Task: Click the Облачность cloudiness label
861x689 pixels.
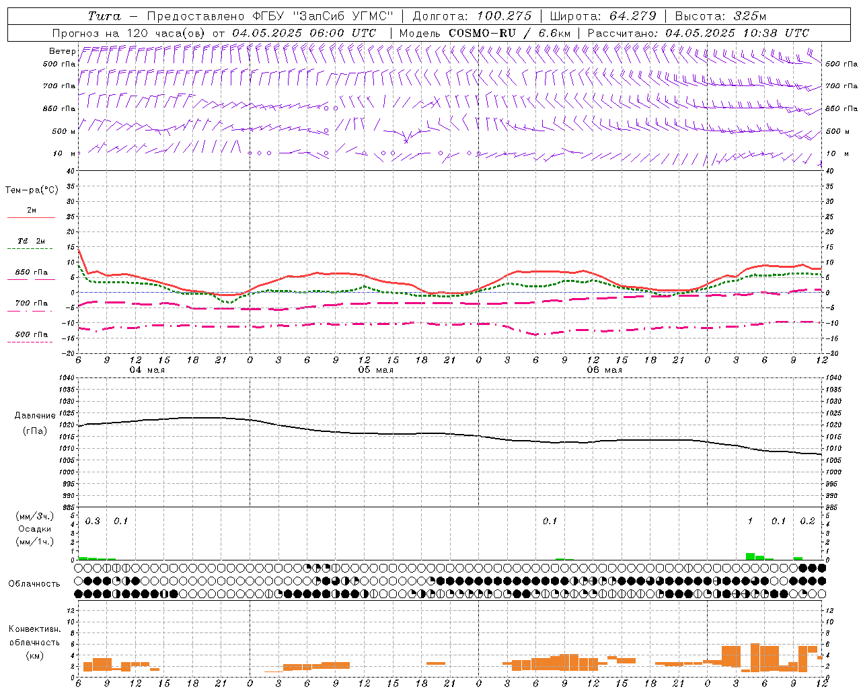Action: 34,583
